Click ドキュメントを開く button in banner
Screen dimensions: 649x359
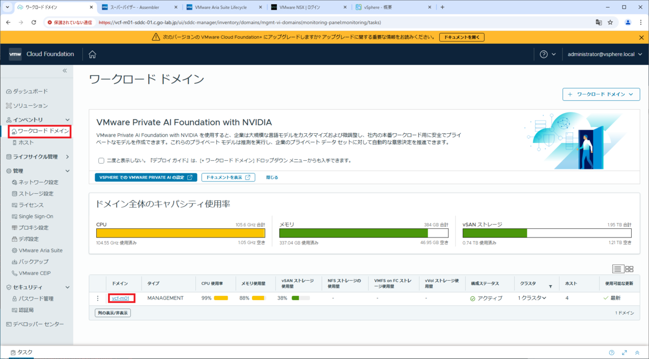click(461, 37)
